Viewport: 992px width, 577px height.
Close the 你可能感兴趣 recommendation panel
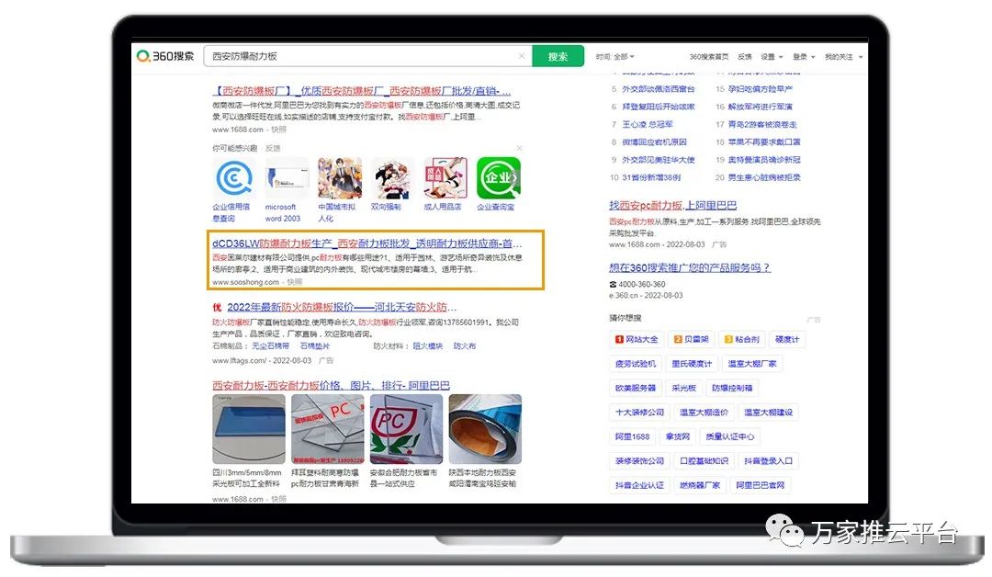click(x=519, y=148)
